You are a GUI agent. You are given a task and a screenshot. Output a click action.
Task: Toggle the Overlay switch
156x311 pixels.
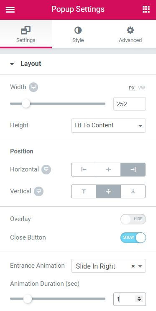(x=133, y=219)
